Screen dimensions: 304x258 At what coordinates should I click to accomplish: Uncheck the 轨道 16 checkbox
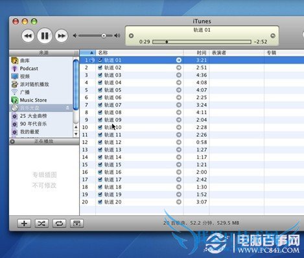click(x=100, y=172)
